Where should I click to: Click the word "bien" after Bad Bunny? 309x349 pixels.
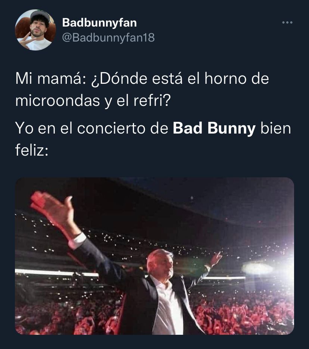coord(275,128)
